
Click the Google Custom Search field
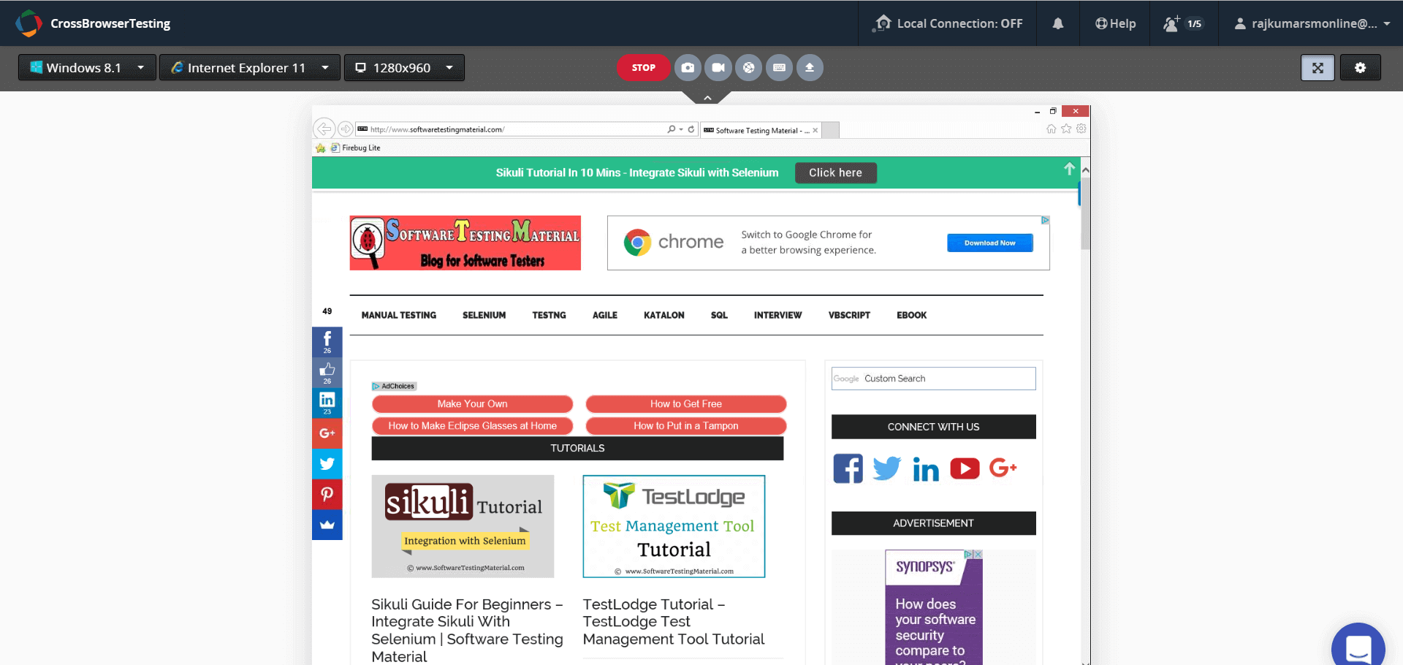pos(933,379)
